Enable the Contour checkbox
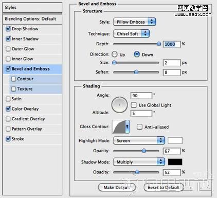The height and width of the screenshot is (198, 217). pos(13,79)
